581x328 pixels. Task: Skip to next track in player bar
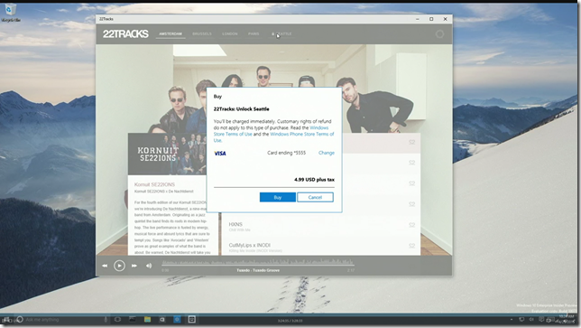coord(134,266)
